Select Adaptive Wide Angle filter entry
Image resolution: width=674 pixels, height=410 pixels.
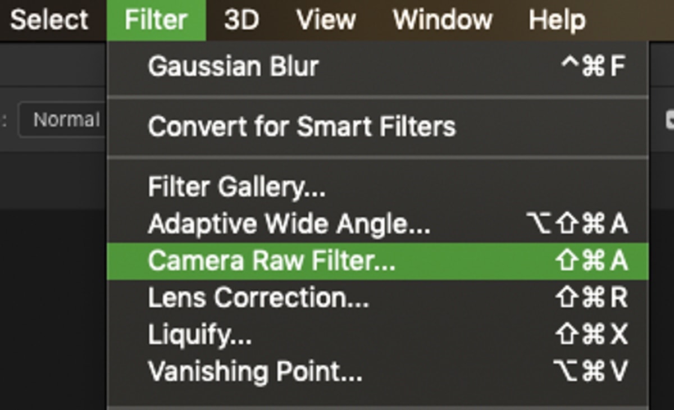[x=377, y=224]
